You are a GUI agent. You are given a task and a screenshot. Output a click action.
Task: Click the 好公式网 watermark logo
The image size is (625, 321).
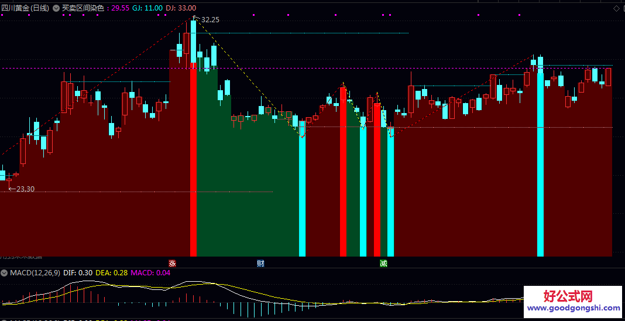(x=568, y=296)
